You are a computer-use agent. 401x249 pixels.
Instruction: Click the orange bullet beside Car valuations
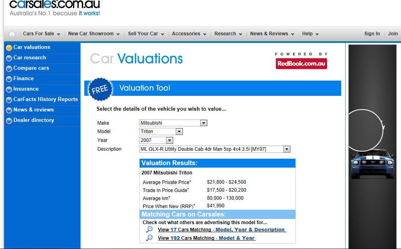[9, 48]
